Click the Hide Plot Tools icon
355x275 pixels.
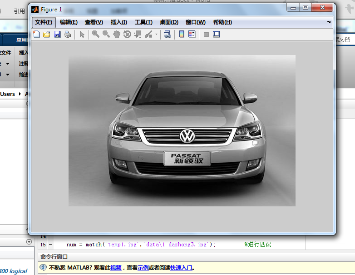coord(206,34)
